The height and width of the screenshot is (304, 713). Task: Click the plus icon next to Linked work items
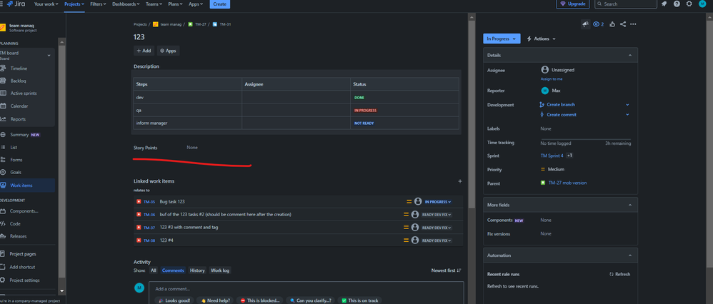[x=459, y=181]
